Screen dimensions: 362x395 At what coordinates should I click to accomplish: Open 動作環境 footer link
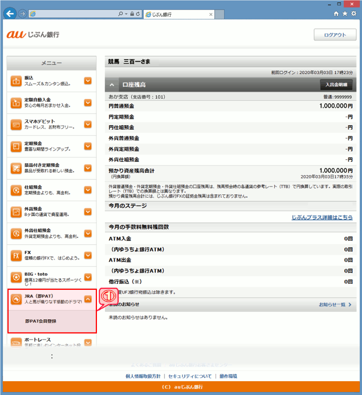tap(228, 376)
